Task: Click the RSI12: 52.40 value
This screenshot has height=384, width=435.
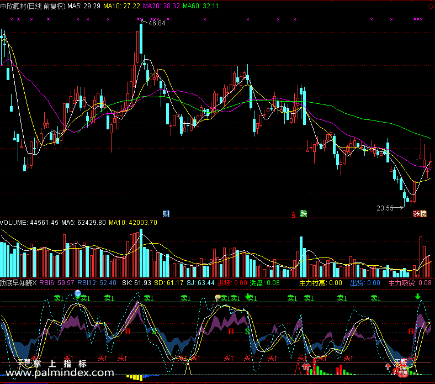Action: (97, 283)
